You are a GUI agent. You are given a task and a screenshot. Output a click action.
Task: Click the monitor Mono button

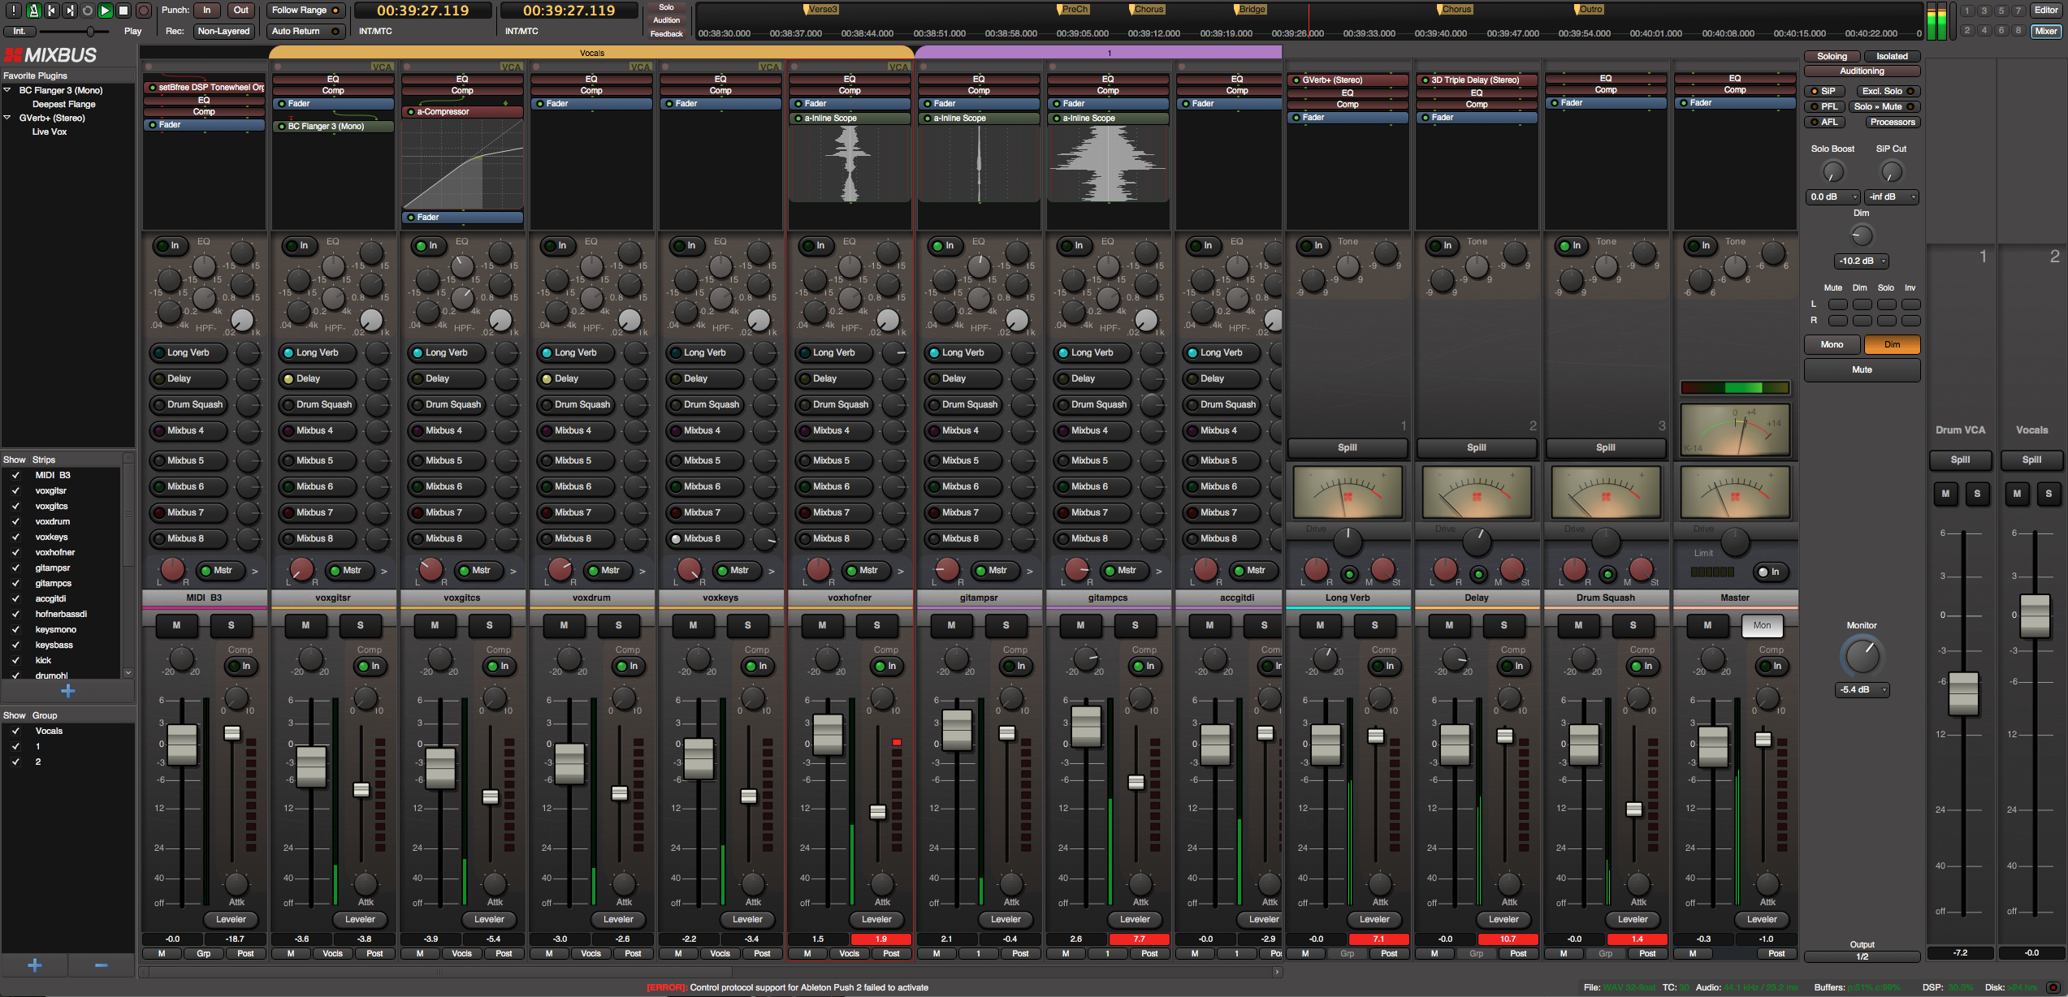coord(1832,344)
